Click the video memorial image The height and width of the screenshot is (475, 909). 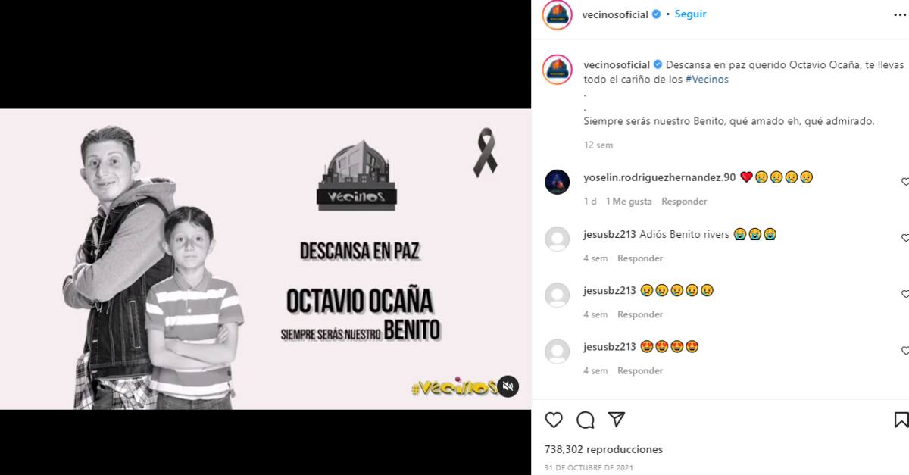pyautogui.click(x=265, y=259)
